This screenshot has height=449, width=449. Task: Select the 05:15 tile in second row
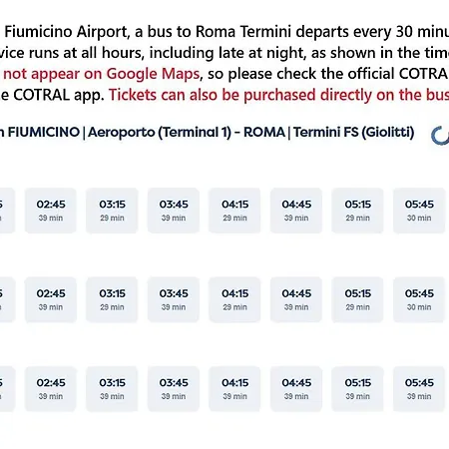pyautogui.click(x=357, y=299)
